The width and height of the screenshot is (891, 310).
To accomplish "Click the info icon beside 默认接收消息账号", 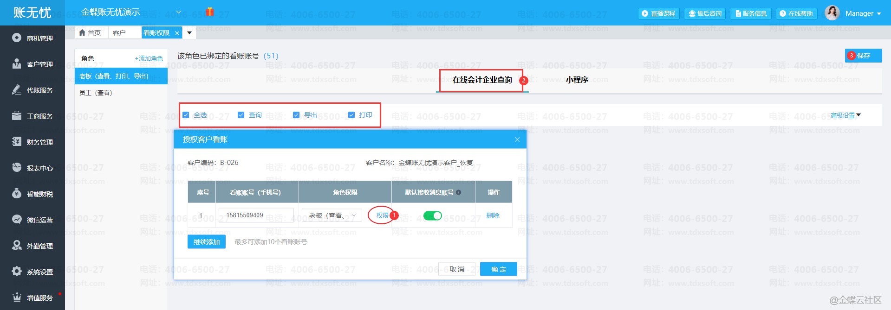I will [x=459, y=192].
